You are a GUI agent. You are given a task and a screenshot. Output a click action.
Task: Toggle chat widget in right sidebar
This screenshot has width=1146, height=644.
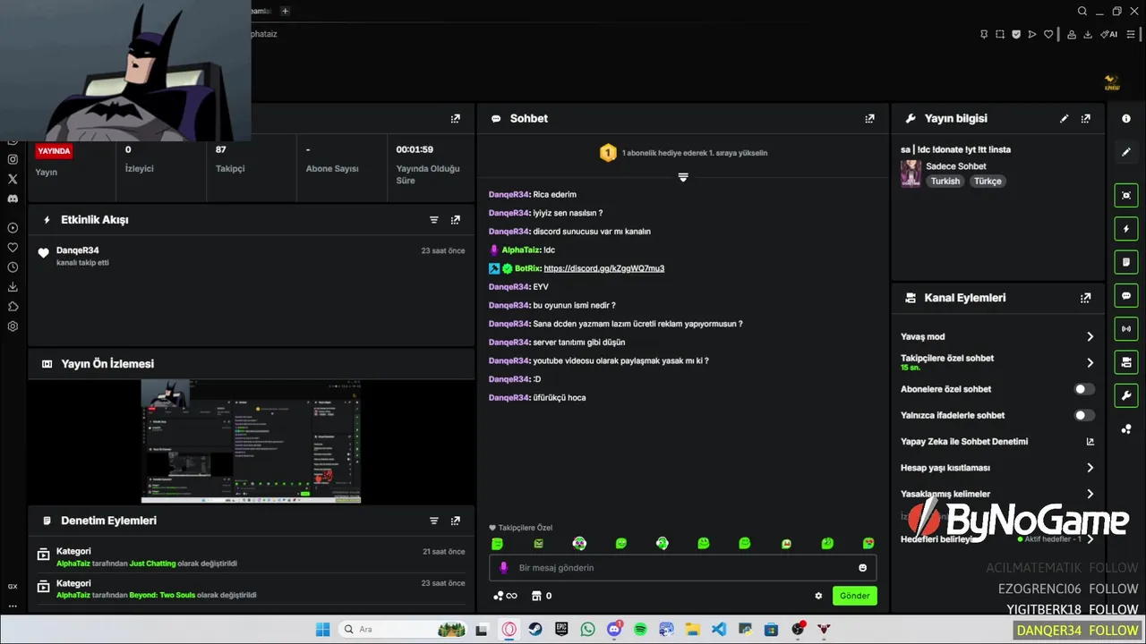pyautogui.click(x=1126, y=295)
